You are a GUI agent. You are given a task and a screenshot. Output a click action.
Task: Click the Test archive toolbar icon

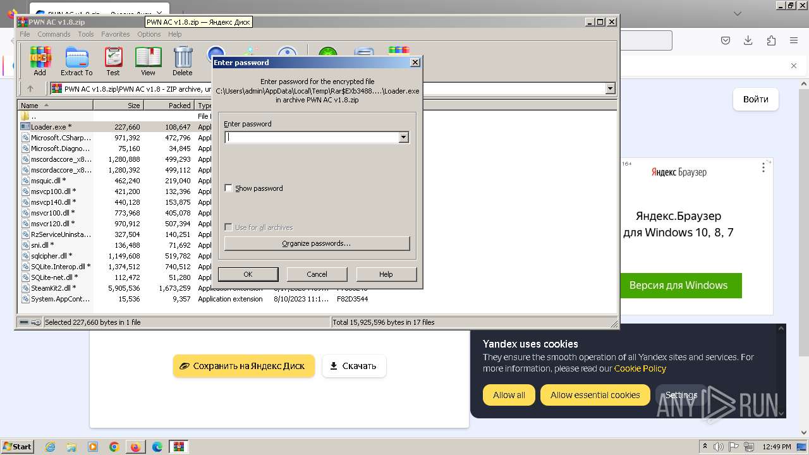click(113, 61)
